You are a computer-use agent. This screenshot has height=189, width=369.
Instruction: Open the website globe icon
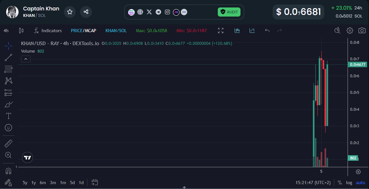click(x=140, y=12)
